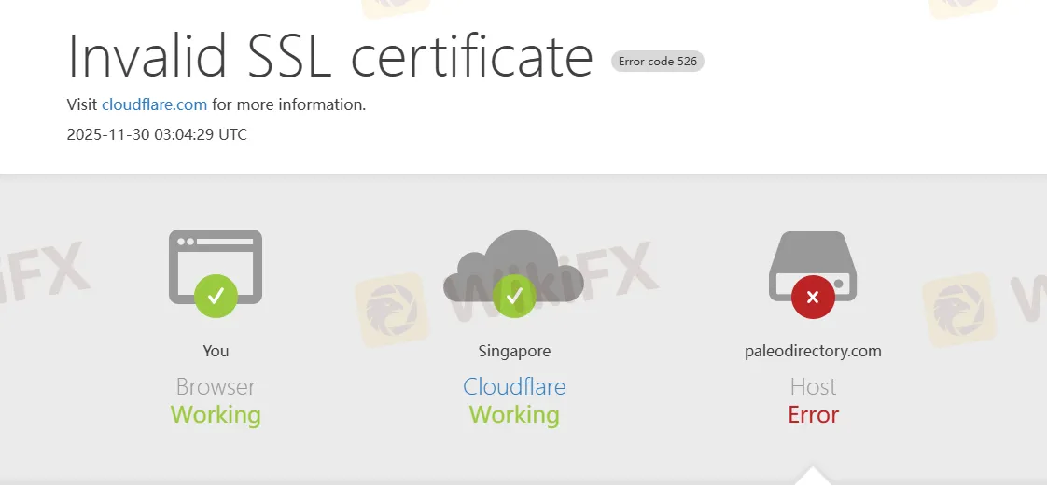1047x487 pixels.
Task: Click the browser window icon above You
Action: point(215,267)
